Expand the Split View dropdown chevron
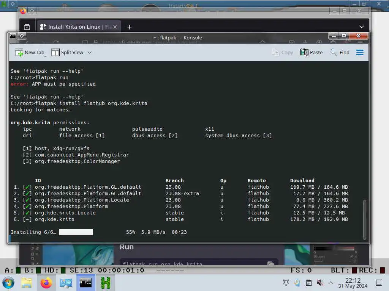Screen dimensions: 389x291 point(90,52)
